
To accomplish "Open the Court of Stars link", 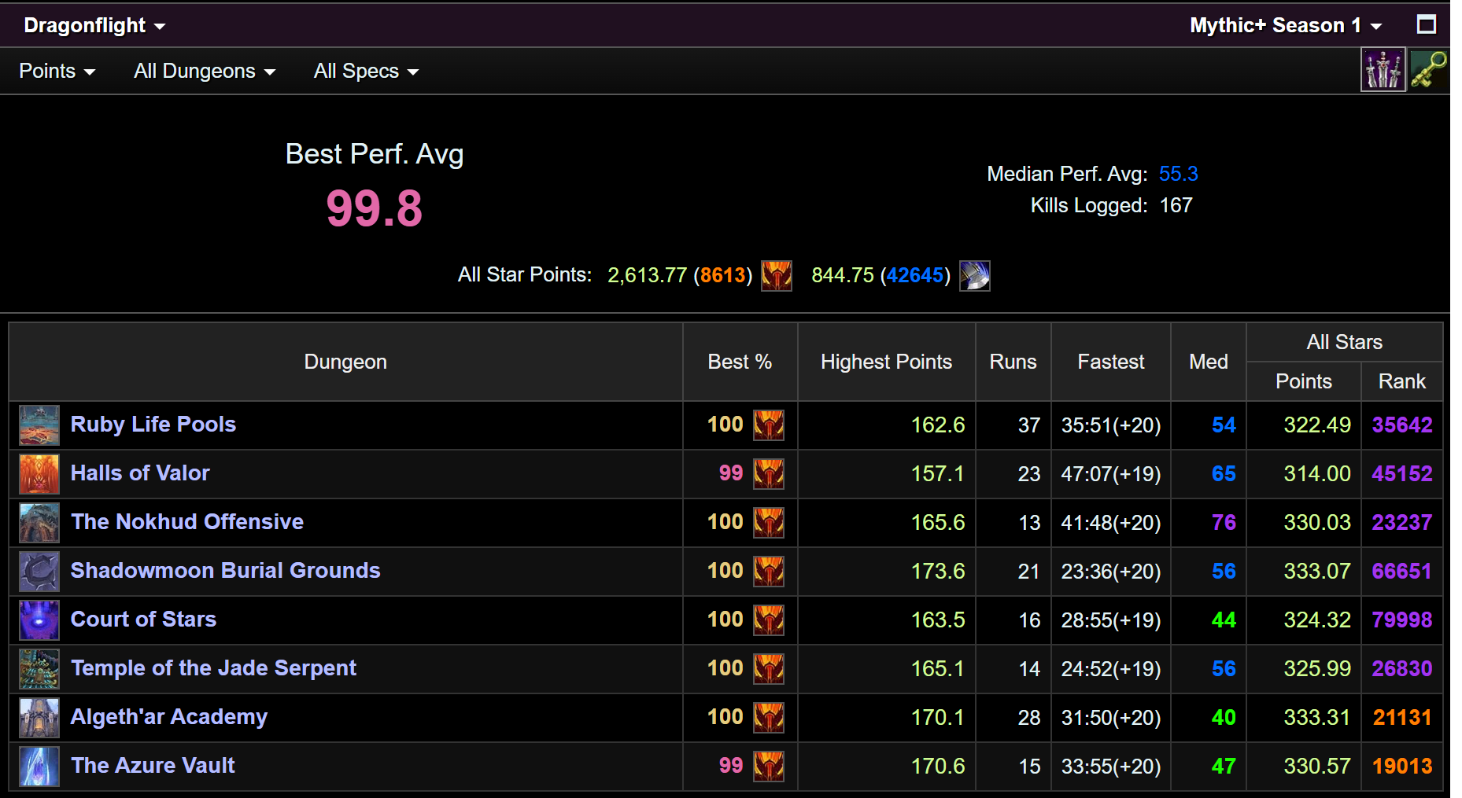I will pos(143,620).
